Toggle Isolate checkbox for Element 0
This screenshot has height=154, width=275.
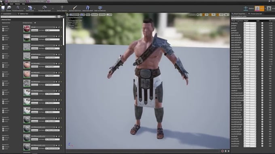pyautogui.click(x=3, y=31)
